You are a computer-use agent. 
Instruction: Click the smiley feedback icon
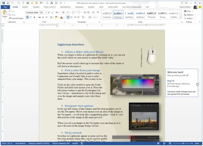[200, 7]
